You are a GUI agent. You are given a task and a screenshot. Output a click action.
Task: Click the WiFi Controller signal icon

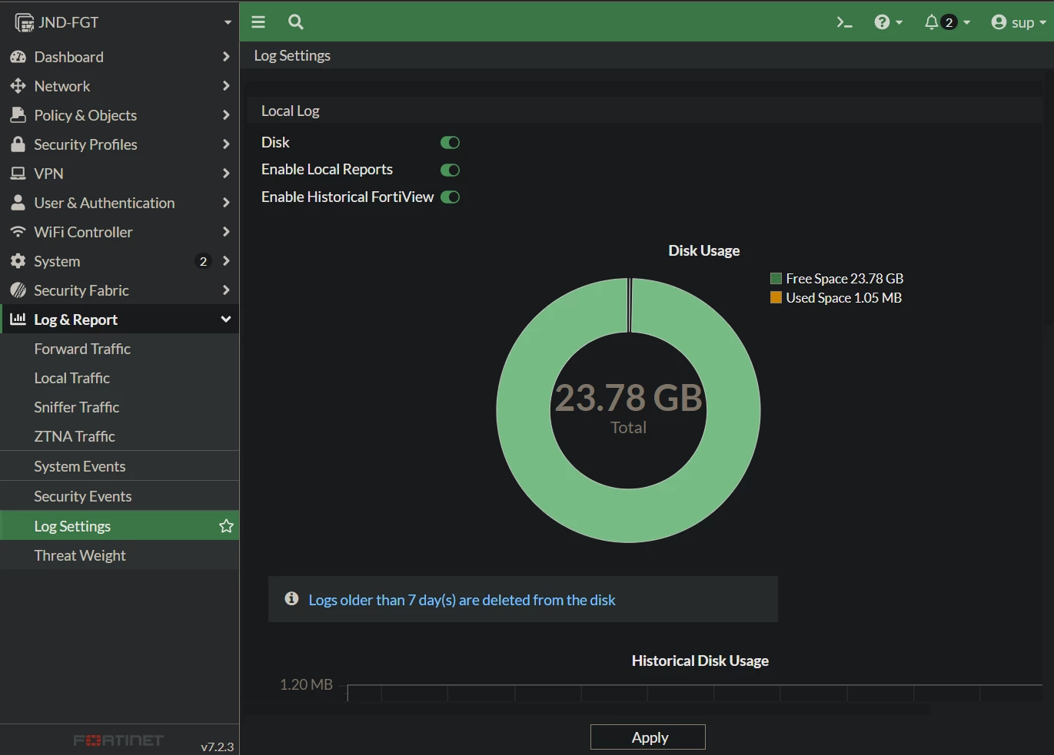(x=18, y=232)
